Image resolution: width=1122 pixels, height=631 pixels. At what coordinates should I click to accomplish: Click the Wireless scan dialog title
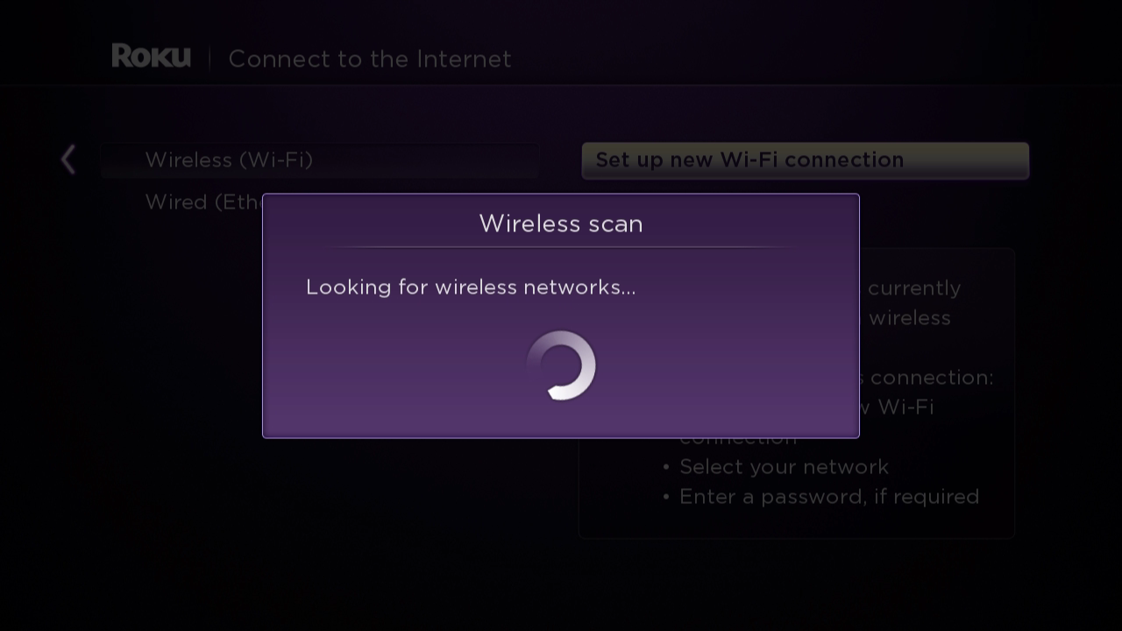coord(561,223)
